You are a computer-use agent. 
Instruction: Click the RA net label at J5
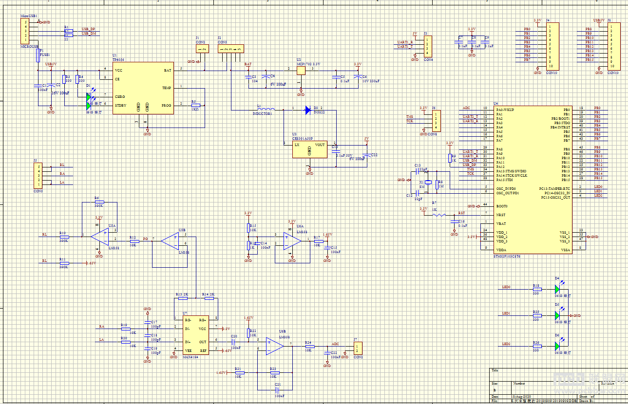pyautogui.click(x=62, y=174)
